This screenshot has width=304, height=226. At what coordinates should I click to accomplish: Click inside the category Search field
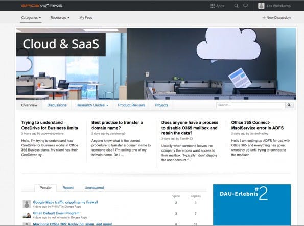(251, 105)
